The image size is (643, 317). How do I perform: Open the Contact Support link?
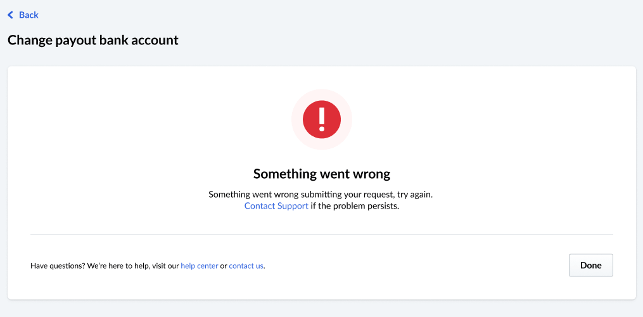276,206
